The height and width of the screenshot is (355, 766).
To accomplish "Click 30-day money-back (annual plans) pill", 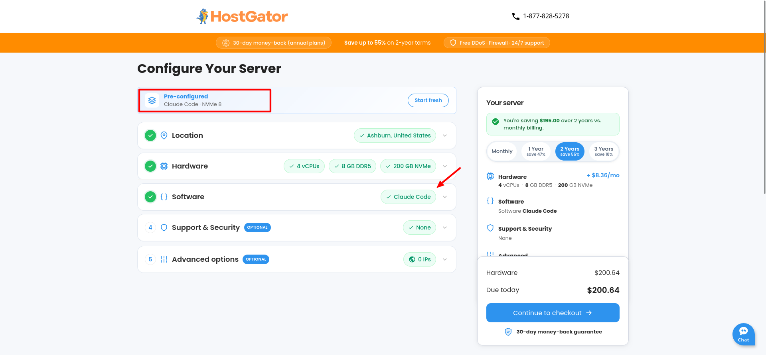I will (274, 43).
